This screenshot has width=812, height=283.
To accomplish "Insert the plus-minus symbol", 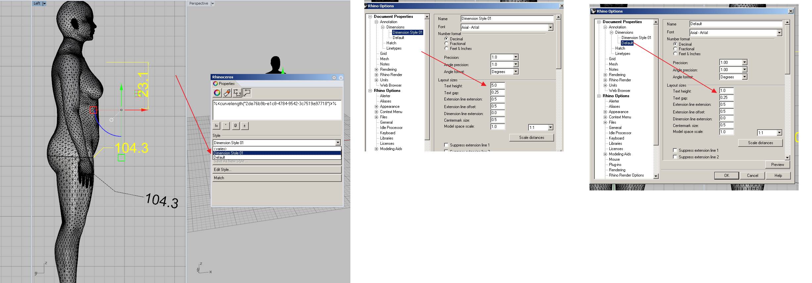I will [245, 126].
